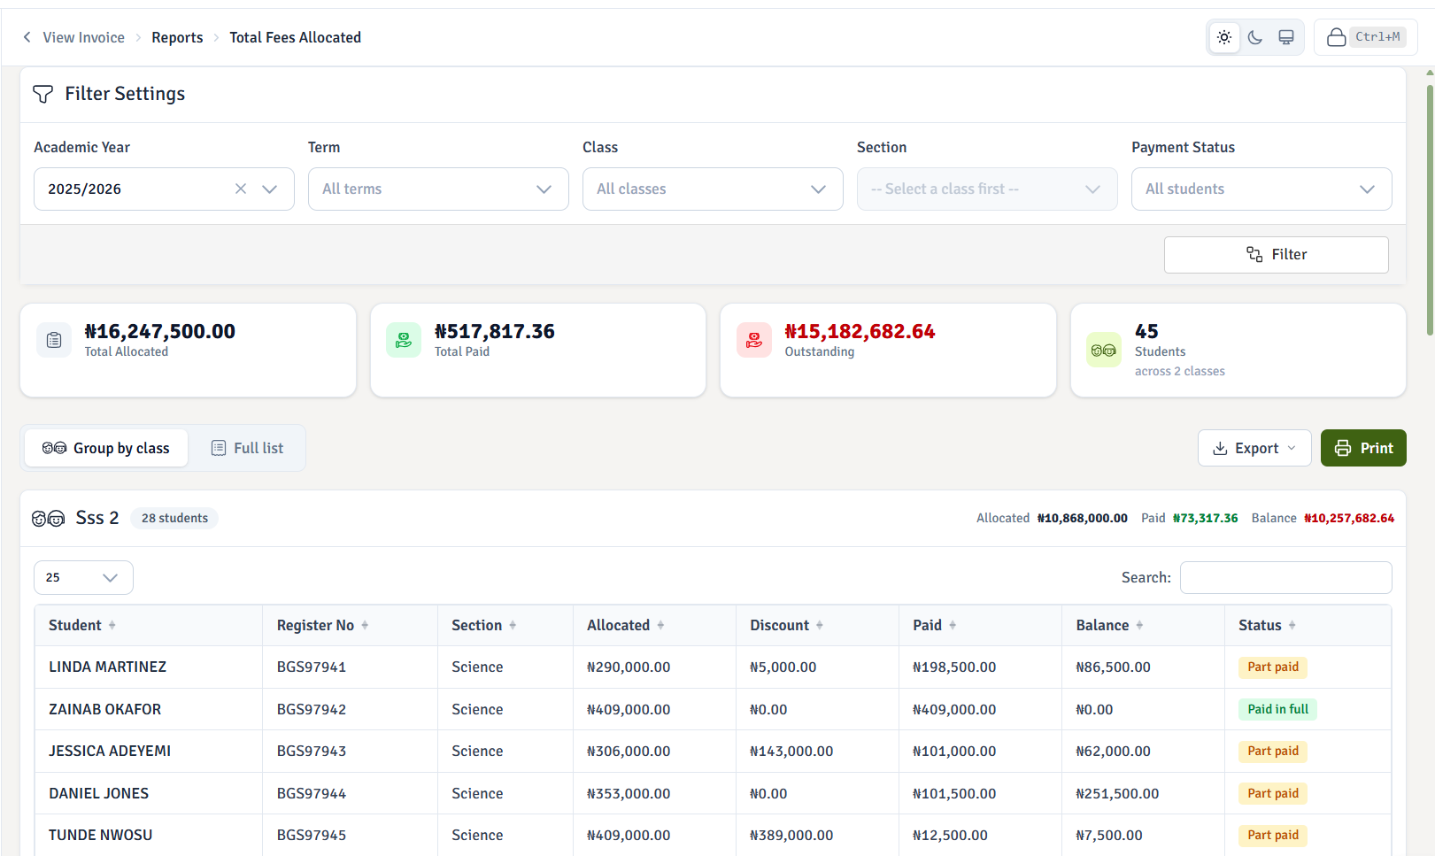Click register number BGS97944
The image size is (1435, 856).
pyautogui.click(x=312, y=793)
